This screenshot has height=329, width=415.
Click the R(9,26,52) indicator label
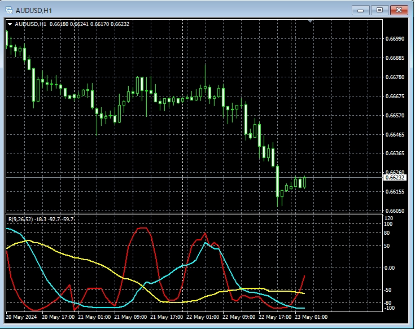[x=19, y=219]
